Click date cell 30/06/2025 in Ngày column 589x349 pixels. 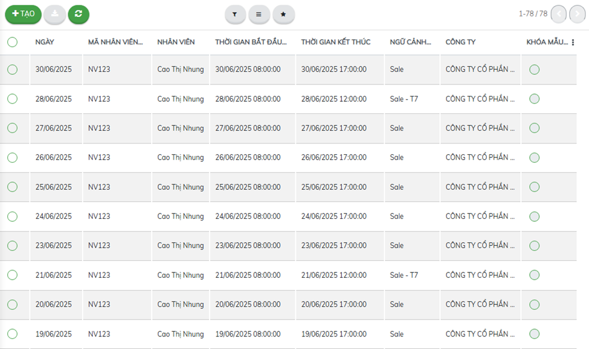point(53,69)
